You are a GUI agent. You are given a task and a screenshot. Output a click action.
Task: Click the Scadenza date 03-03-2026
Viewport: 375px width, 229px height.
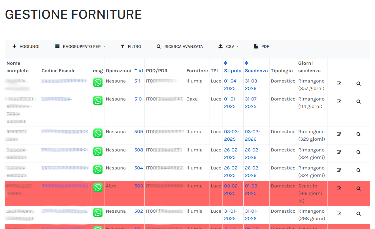tap(252, 135)
